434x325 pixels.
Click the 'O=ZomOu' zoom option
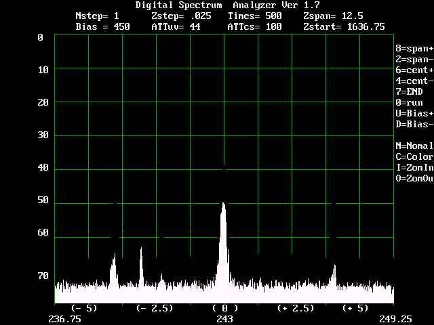click(x=414, y=178)
